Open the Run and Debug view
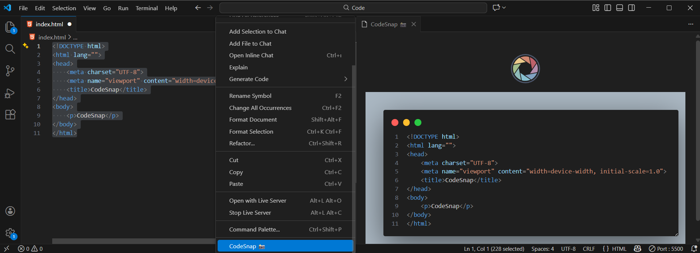This screenshot has width=700, height=253. (10, 93)
